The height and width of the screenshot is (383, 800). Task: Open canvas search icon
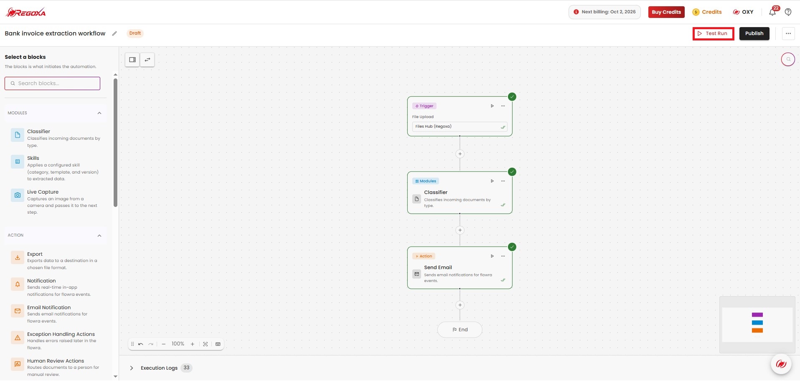pyautogui.click(x=788, y=59)
